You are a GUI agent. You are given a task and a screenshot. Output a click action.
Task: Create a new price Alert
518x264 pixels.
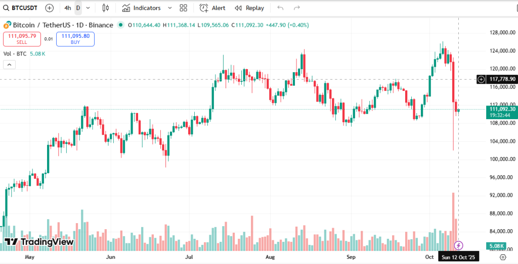pos(212,8)
